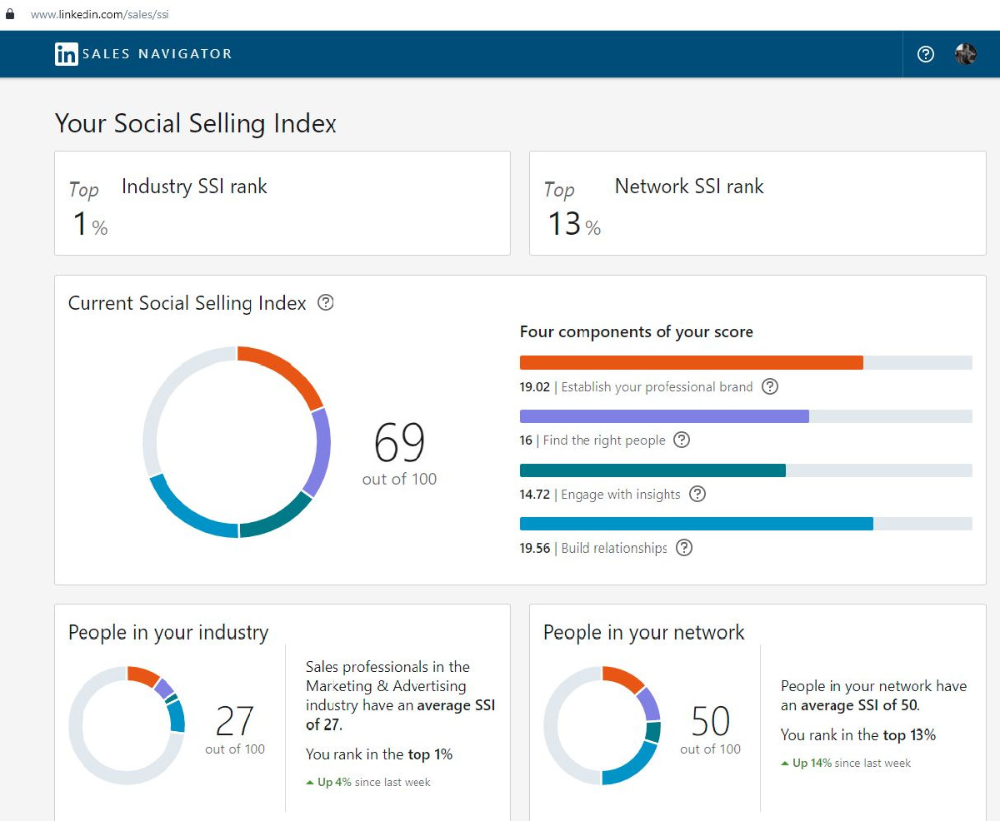Click the 50 out of 100 network score
Screen dimensions: 1000x821
point(710,729)
